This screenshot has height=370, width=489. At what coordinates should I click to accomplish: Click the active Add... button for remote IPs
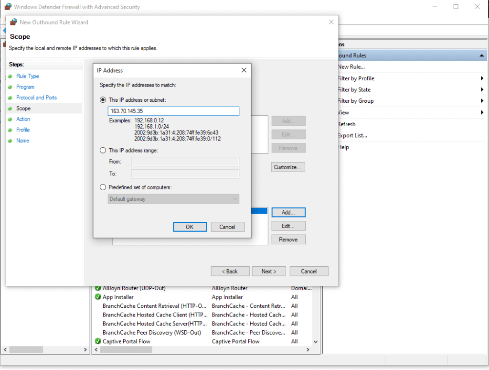coord(288,212)
